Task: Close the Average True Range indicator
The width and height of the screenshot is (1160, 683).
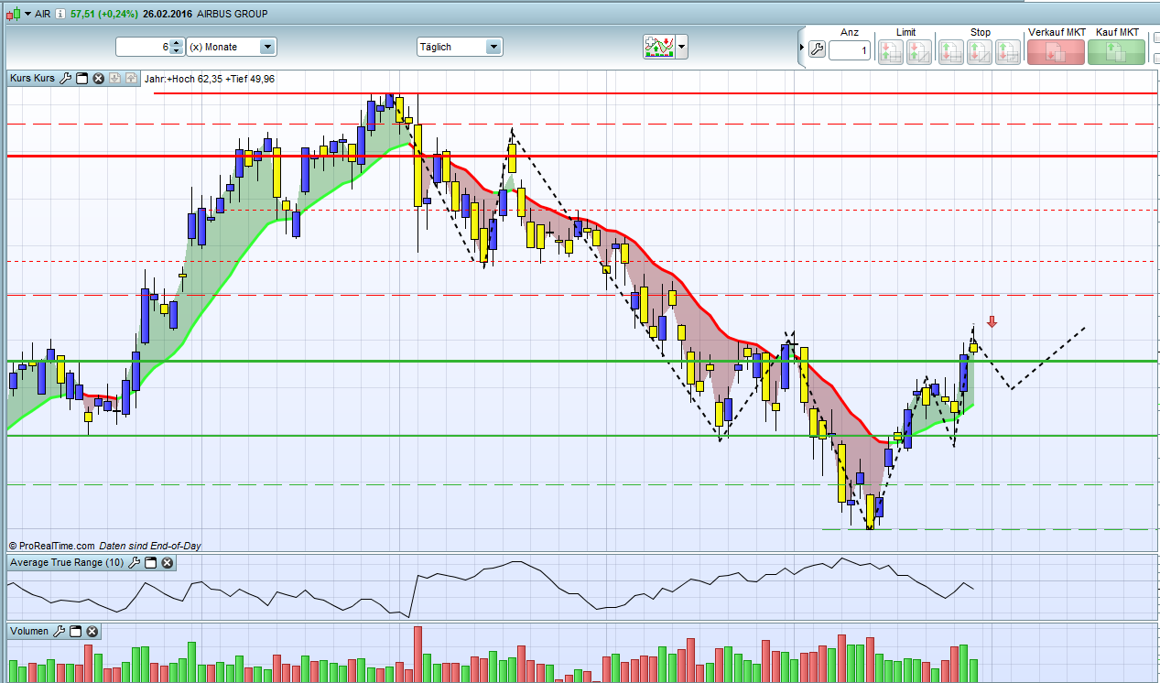Action: tap(168, 563)
